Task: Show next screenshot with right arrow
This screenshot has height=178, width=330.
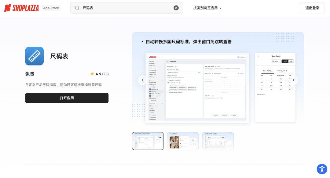Action: [293, 80]
